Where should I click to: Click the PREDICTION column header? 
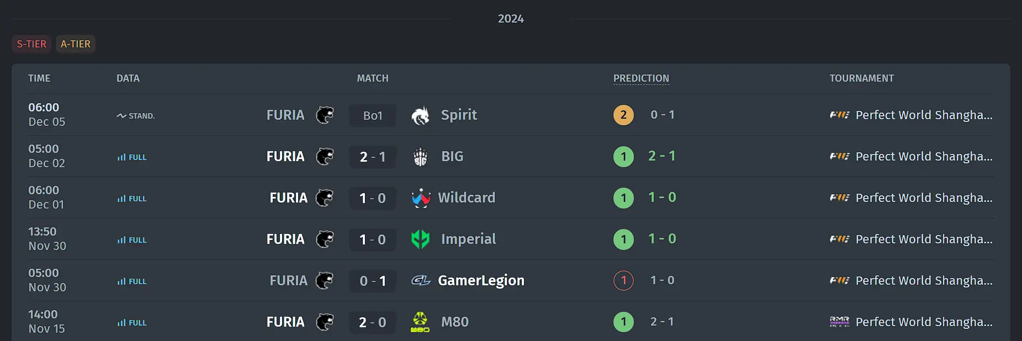pyautogui.click(x=641, y=78)
